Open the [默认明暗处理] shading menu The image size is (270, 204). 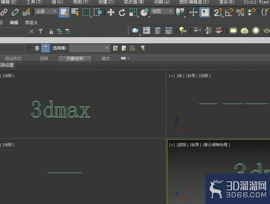216,145
